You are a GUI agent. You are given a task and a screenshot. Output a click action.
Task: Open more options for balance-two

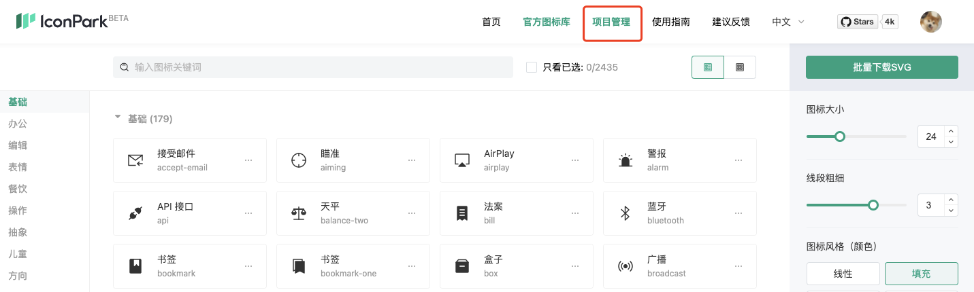(x=412, y=213)
